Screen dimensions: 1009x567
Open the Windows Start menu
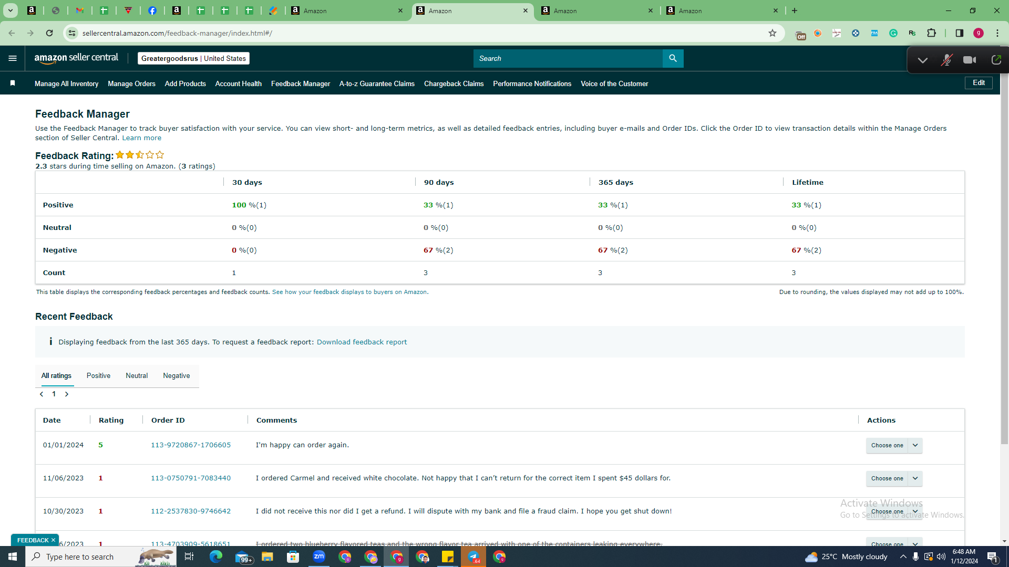[x=13, y=556]
